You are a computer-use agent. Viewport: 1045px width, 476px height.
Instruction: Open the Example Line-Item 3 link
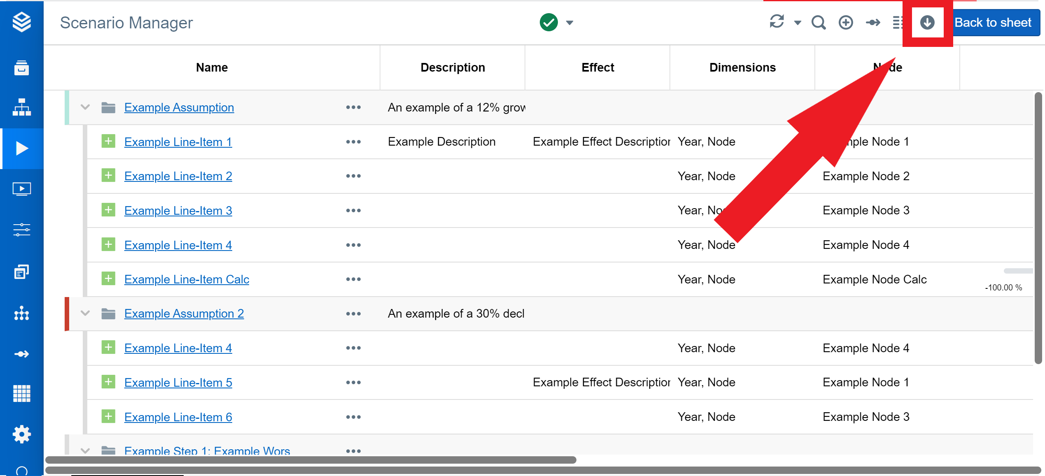(x=178, y=211)
